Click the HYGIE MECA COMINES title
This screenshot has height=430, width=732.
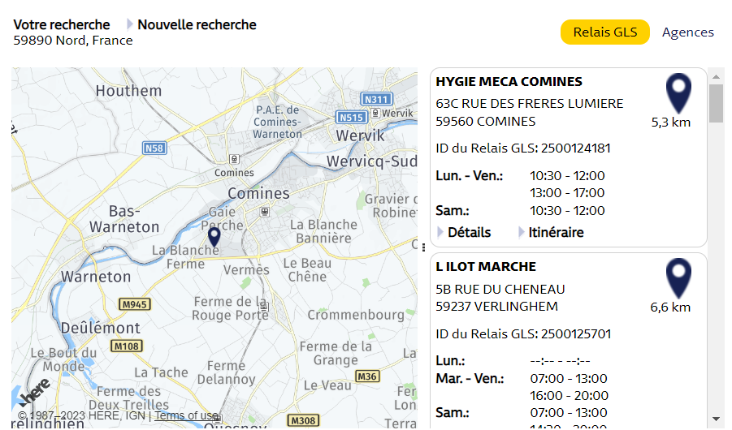(509, 82)
